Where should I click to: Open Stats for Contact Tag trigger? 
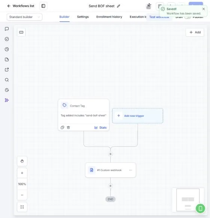pos(100,128)
